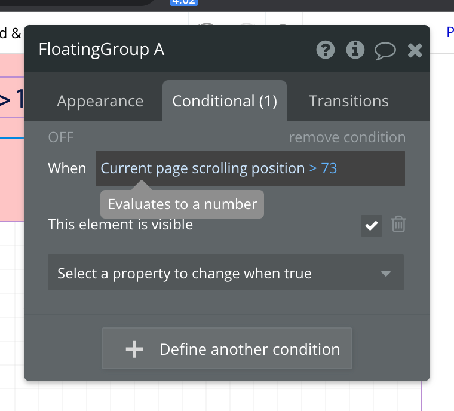The image size is (454, 411).
Task: Uncheck the This element is visible checkbox
Action: (x=372, y=225)
